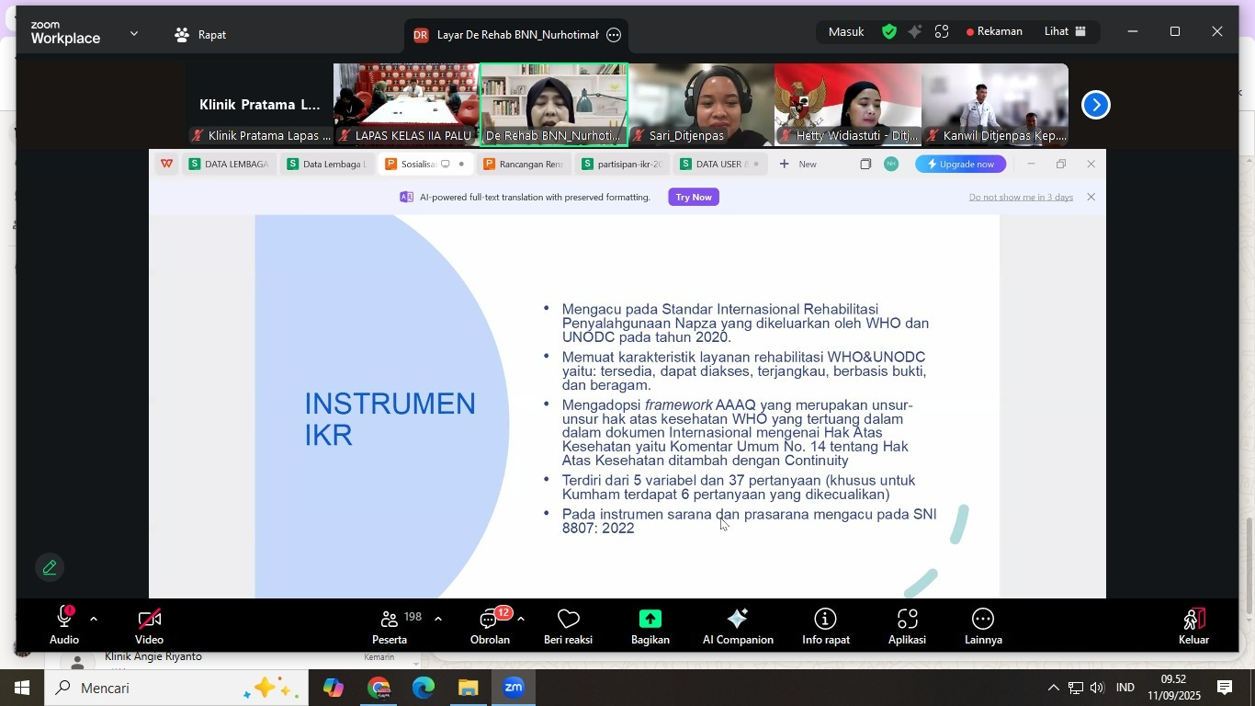The width and height of the screenshot is (1255, 706).
Task: Open the Windows Start menu
Action: tap(21, 688)
